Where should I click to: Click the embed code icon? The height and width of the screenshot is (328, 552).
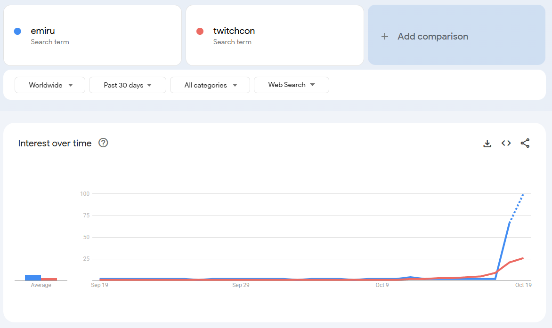point(506,144)
